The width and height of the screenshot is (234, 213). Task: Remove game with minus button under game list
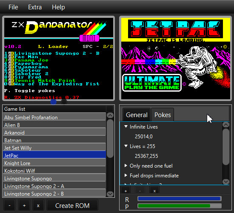pos(9,206)
